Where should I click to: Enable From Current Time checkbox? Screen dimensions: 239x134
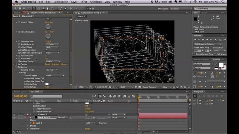coord(194,54)
